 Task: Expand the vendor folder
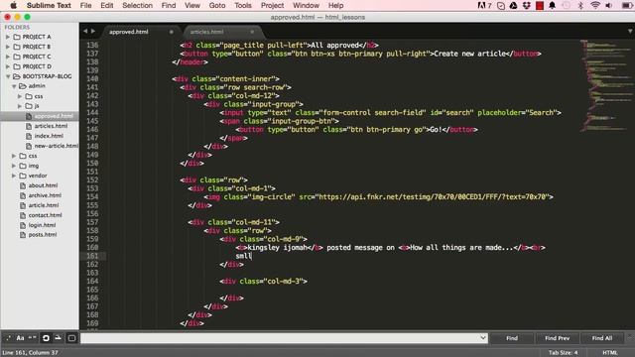[13, 176]
